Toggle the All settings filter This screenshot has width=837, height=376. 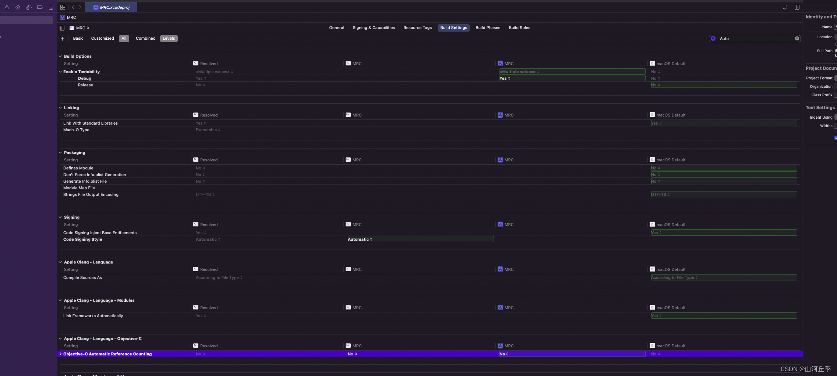point(124,38)
